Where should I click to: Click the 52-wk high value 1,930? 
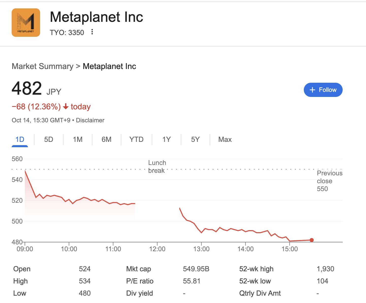pos(325,269)
